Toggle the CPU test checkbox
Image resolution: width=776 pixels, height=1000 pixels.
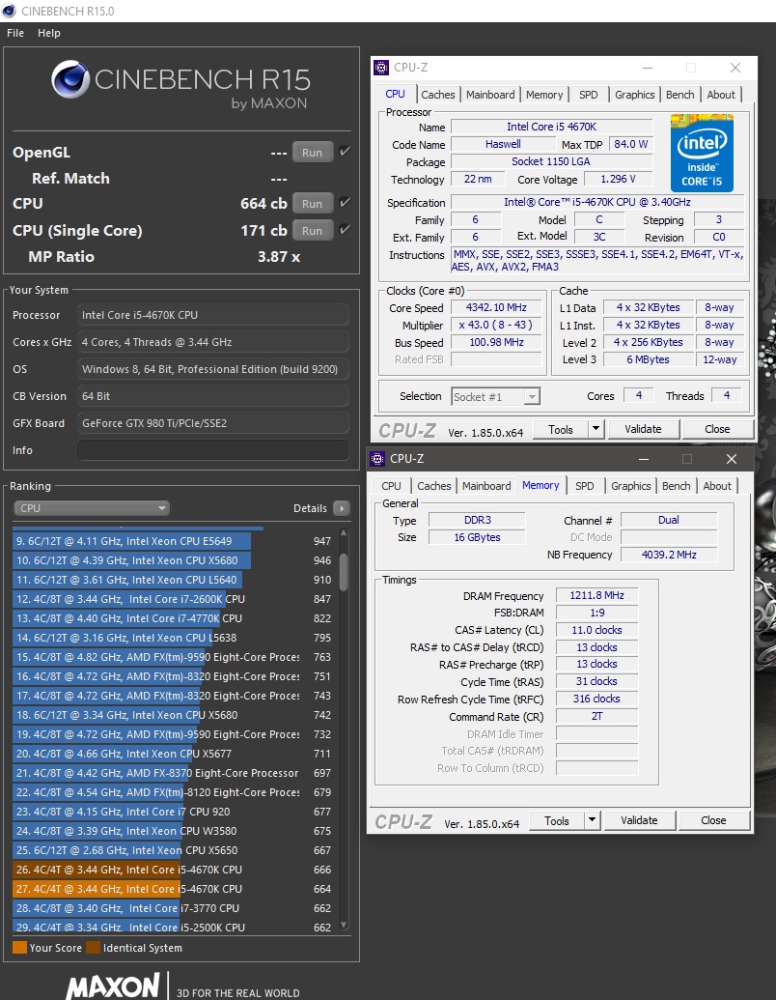click(345, 203)
